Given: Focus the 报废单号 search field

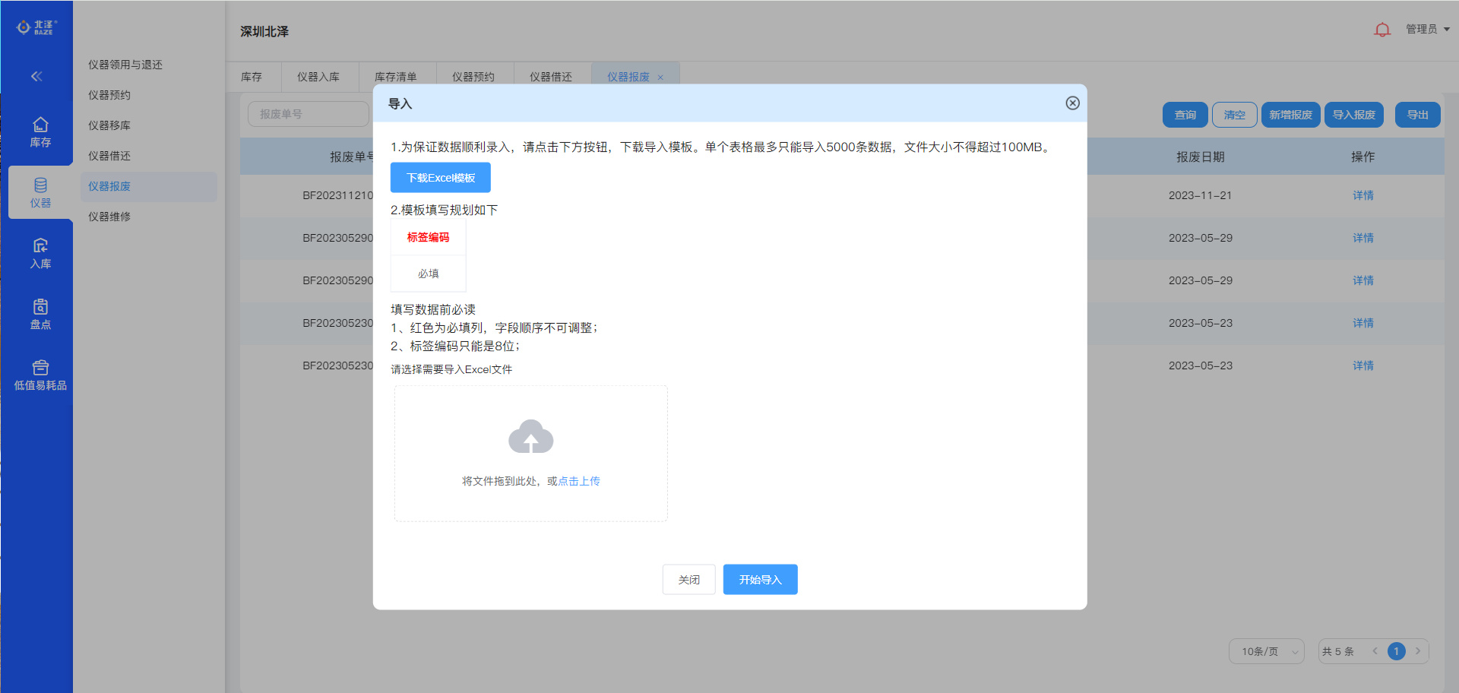Looking at the screenshot, I should click(x=308, y=114).
